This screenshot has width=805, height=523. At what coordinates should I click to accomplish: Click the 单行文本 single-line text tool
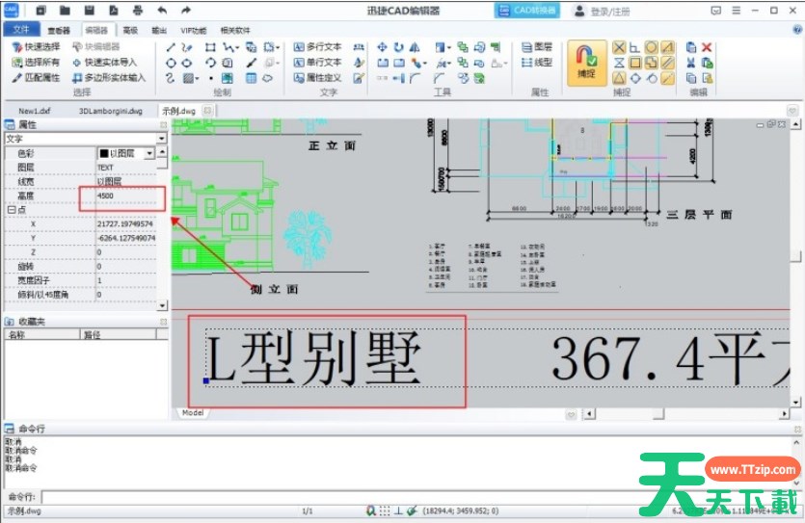[317, 62]
